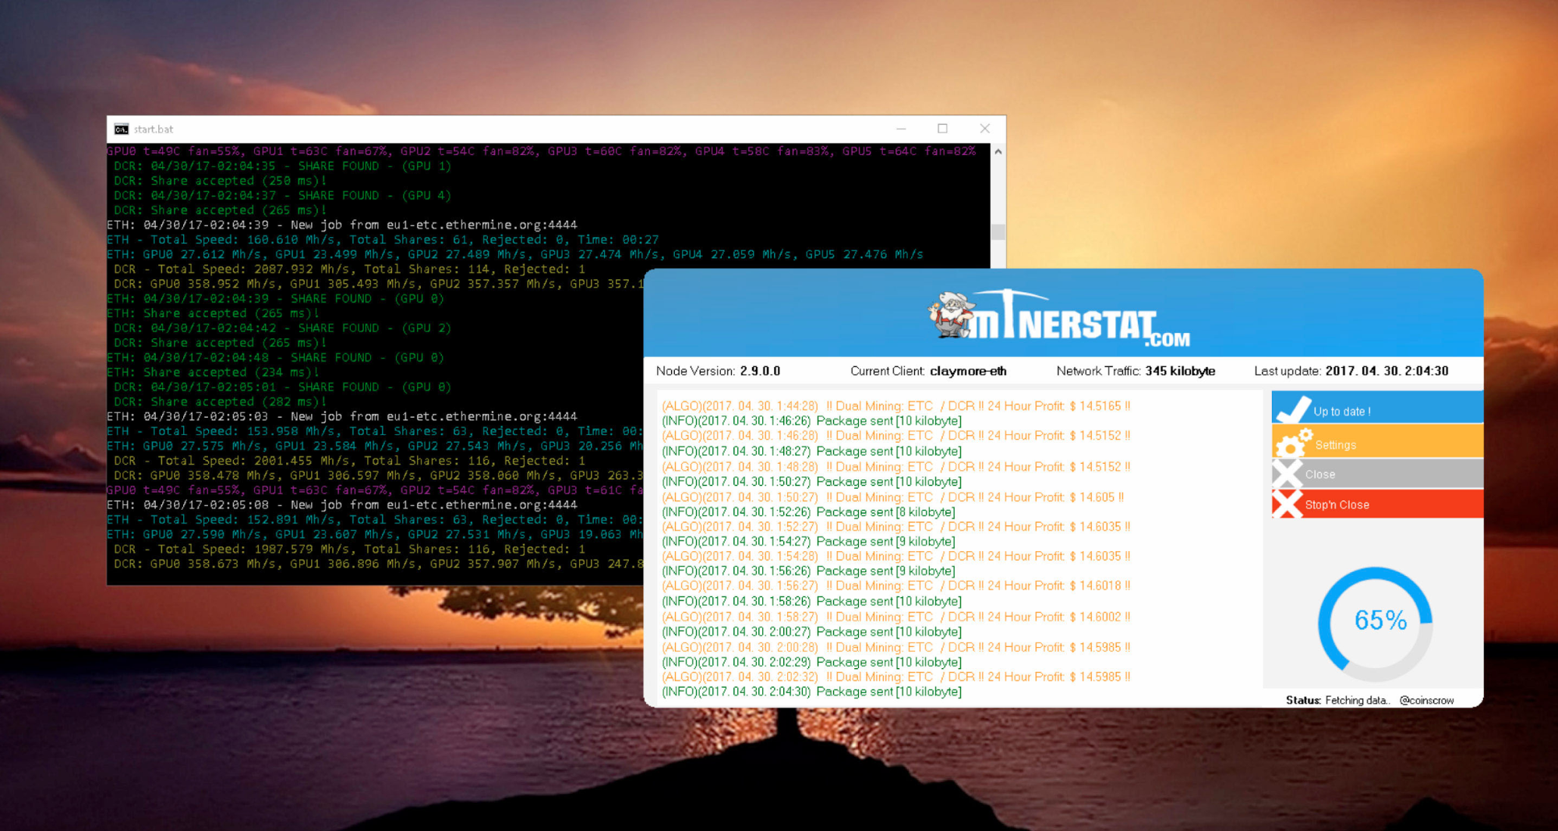1558x831 pixels.
Task: Click the Stop'n Close text label
Action: coord(1337,505)
